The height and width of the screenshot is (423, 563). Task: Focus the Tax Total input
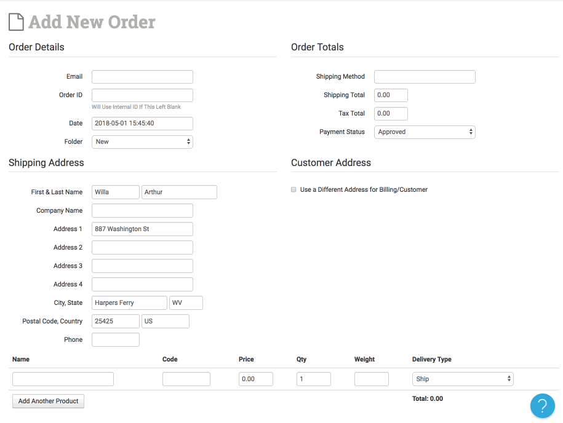pyautogui.click(x=391, y=114)
